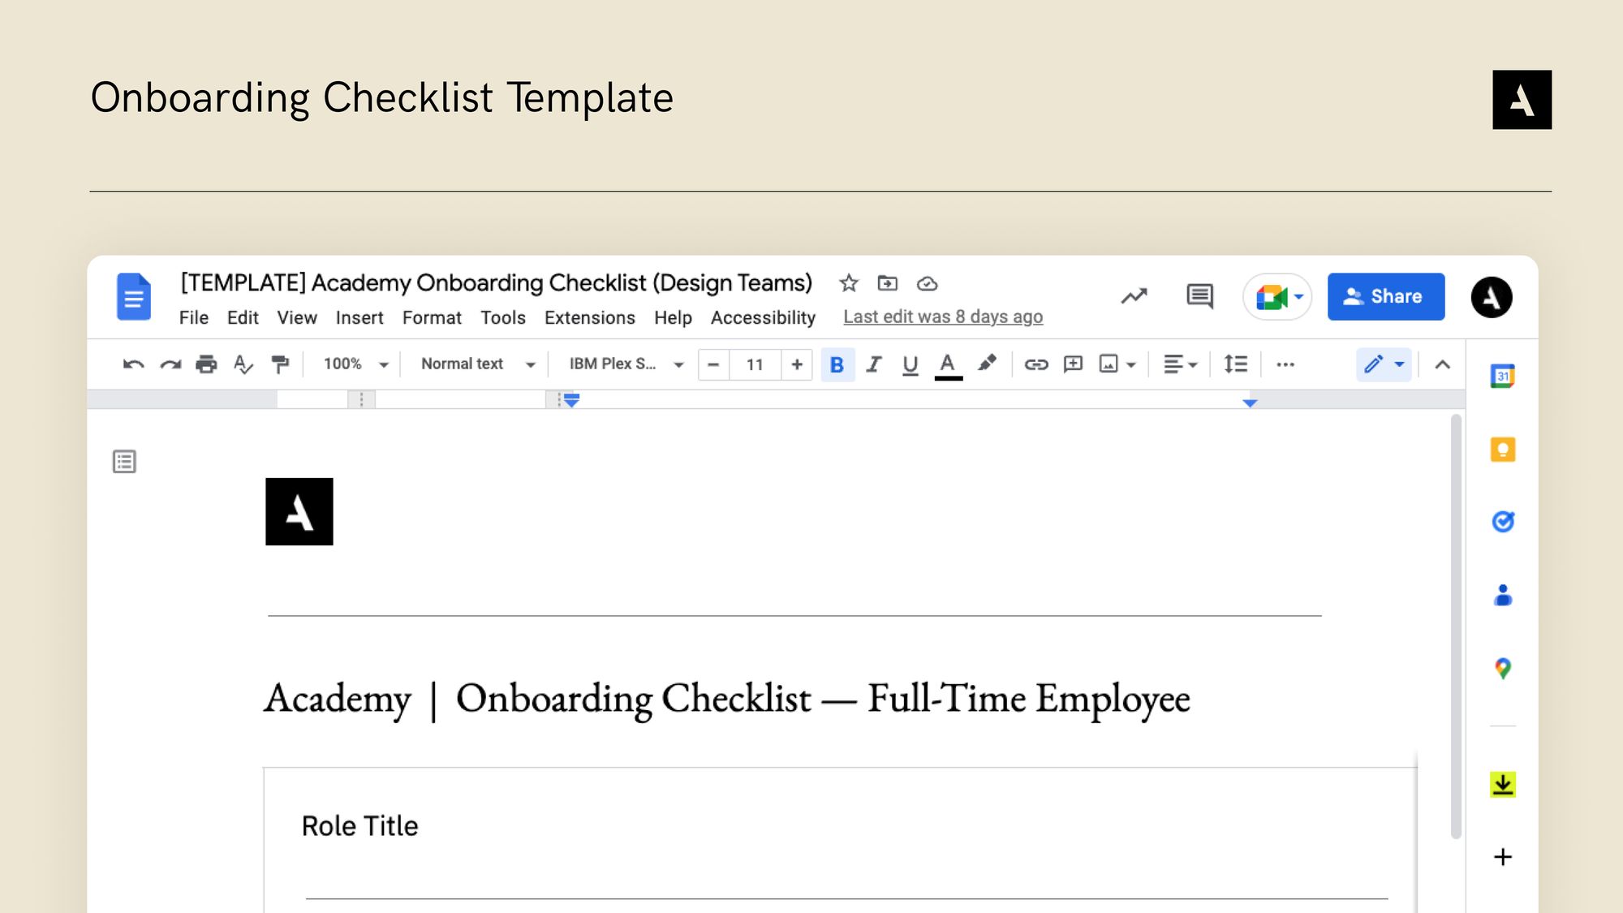This screenshot has width=1623, height=913.
Task: Open the zoom level dropdown
Action: click(x=355, y=364)
